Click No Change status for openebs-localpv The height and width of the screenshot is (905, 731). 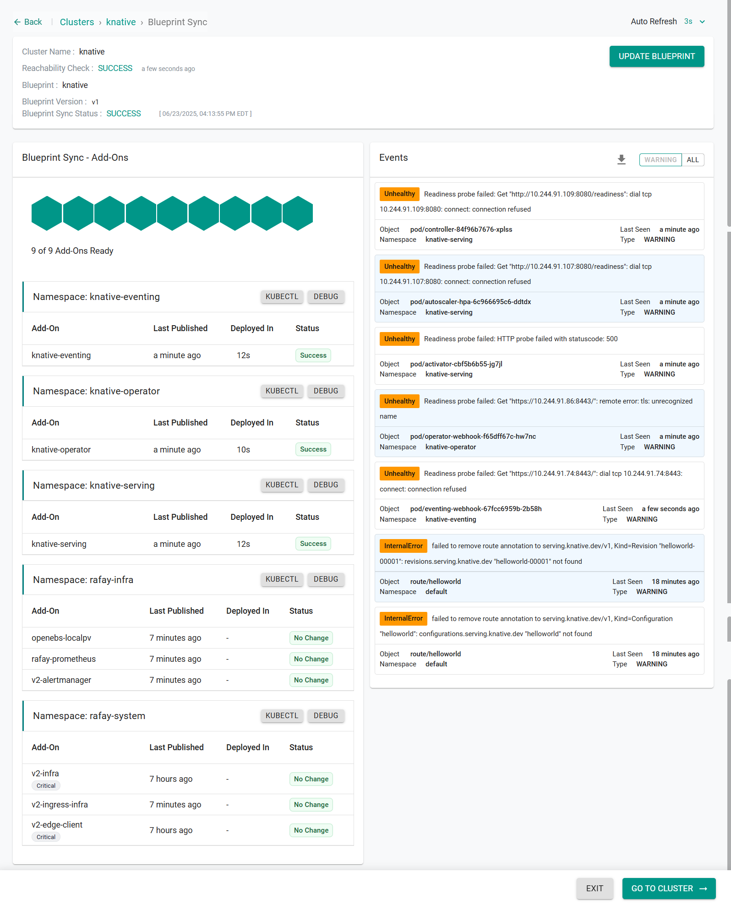[x=311, y=638]
